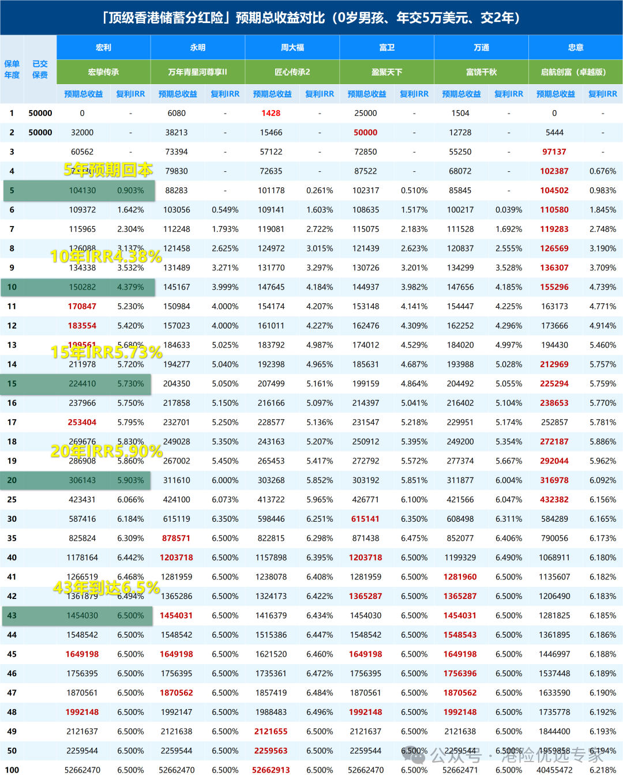Select cell 1515386 in year 44
623x780 pixels.
[271, 635]
